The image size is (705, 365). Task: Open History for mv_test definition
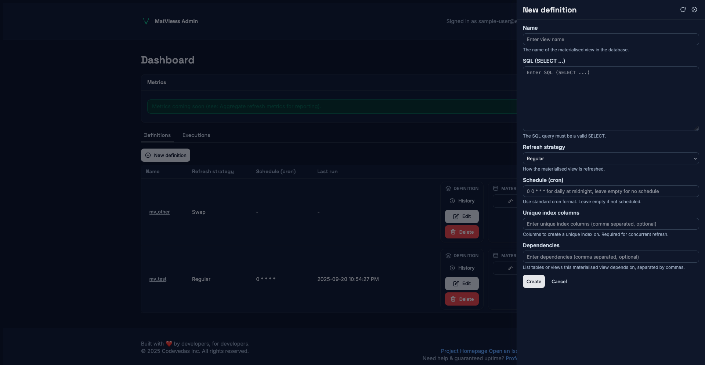pyautogui.click(x=462, y=268)
